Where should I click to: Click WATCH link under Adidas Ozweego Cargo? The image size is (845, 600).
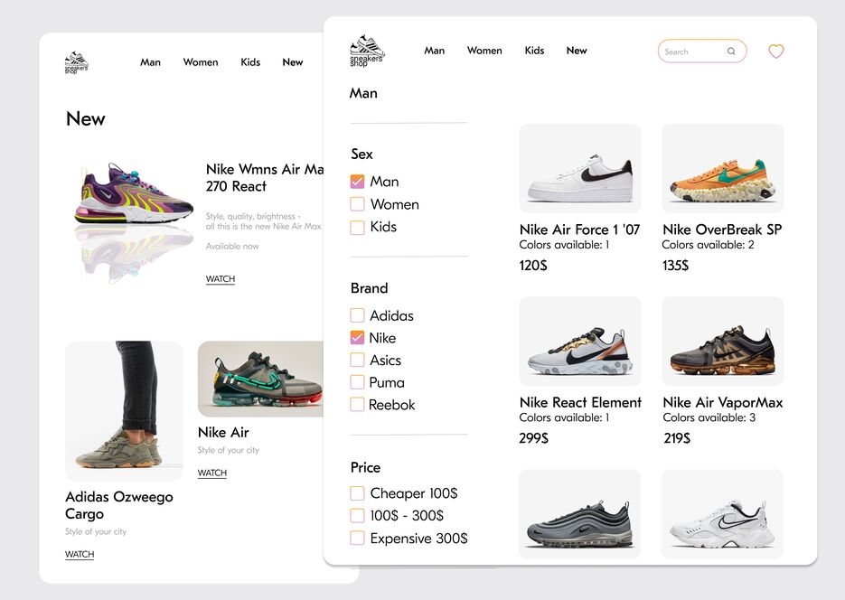coord(80,554)
